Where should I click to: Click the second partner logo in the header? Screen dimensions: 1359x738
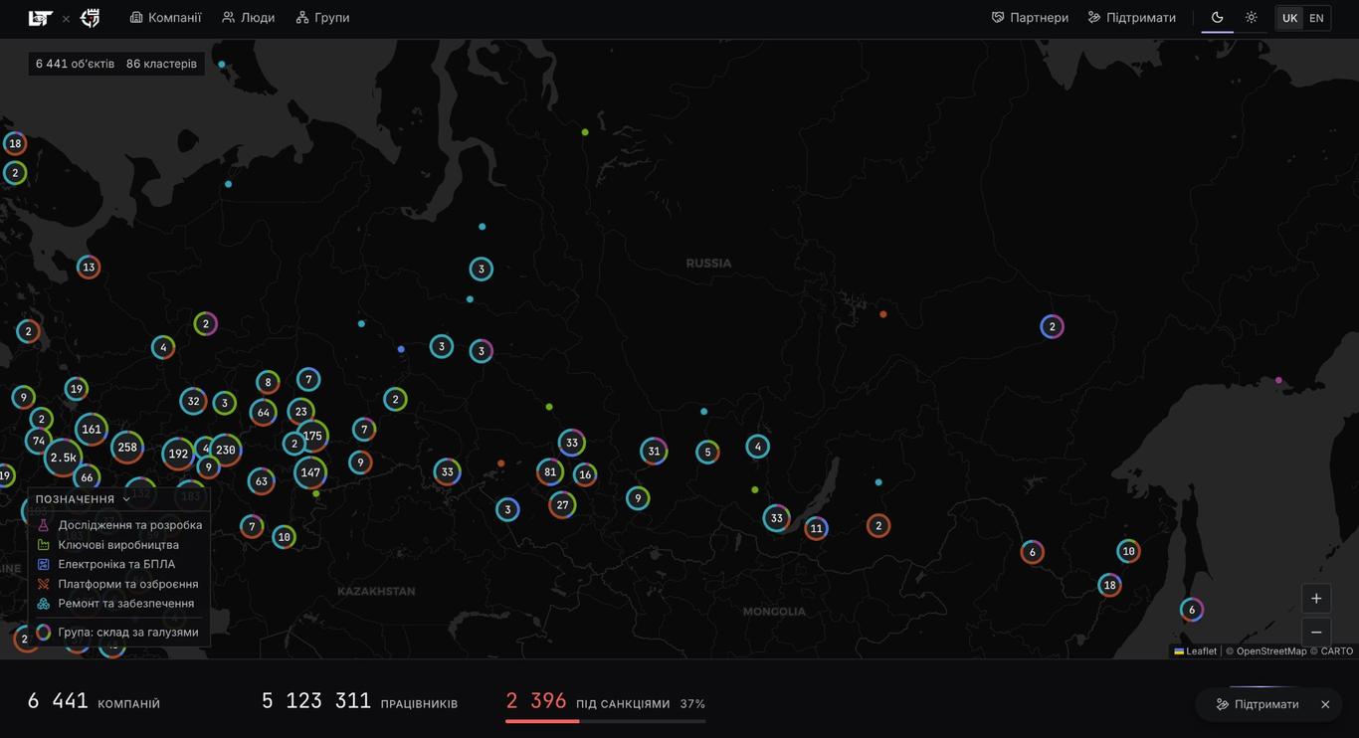91,18
